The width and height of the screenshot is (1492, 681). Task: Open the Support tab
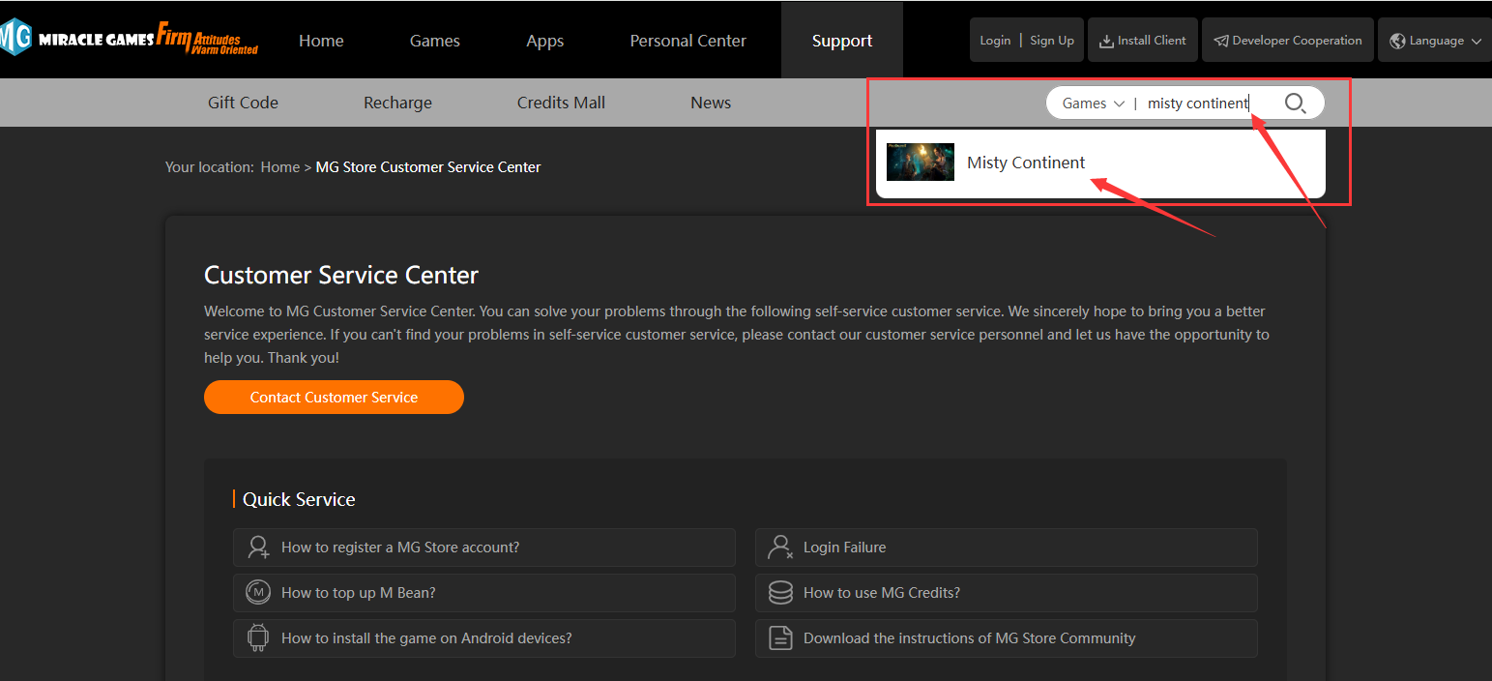[841, 41]
